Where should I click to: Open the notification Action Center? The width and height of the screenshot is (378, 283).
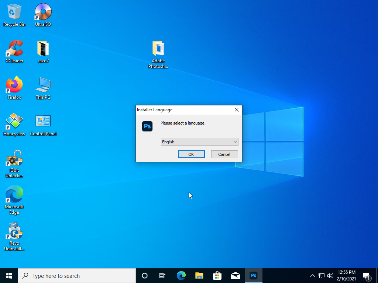pyautogui.click(x=367, y=276)
